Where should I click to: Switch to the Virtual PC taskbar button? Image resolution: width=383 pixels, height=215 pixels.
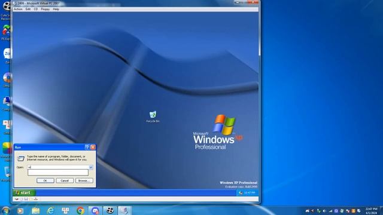(x=124, y=211)
